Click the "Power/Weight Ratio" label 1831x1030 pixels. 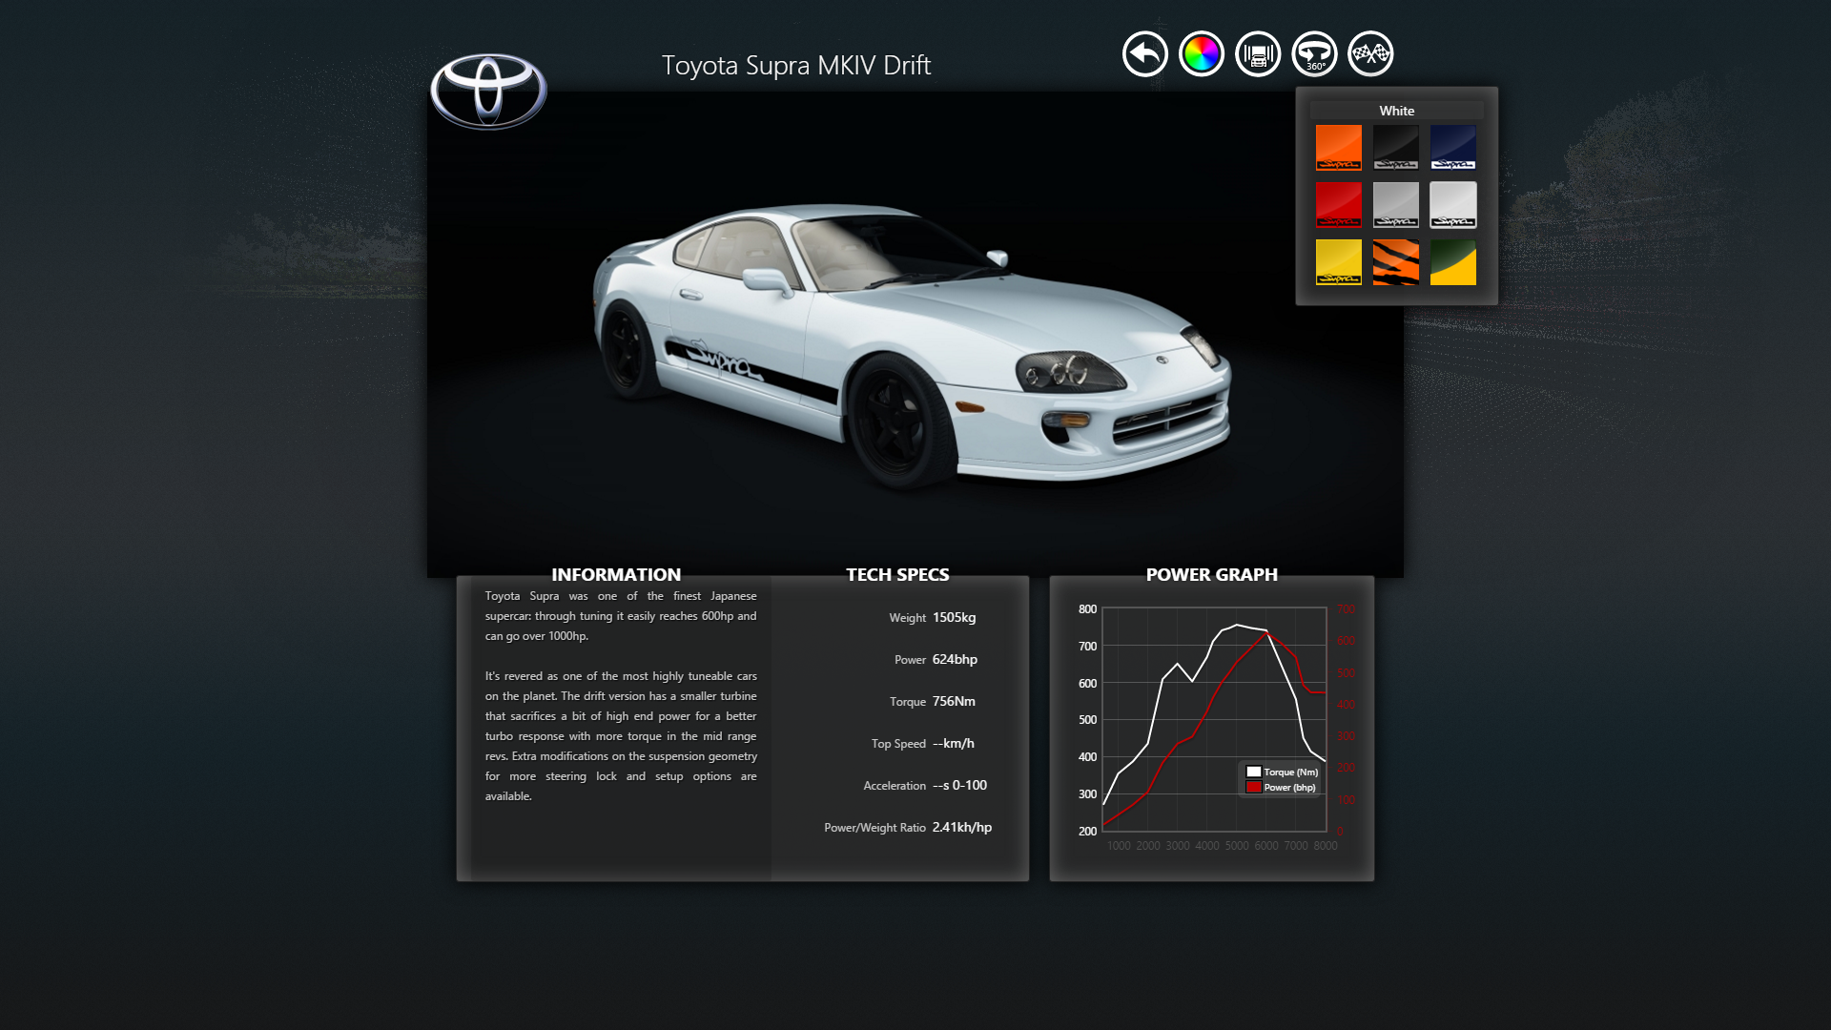coord(874,827)
